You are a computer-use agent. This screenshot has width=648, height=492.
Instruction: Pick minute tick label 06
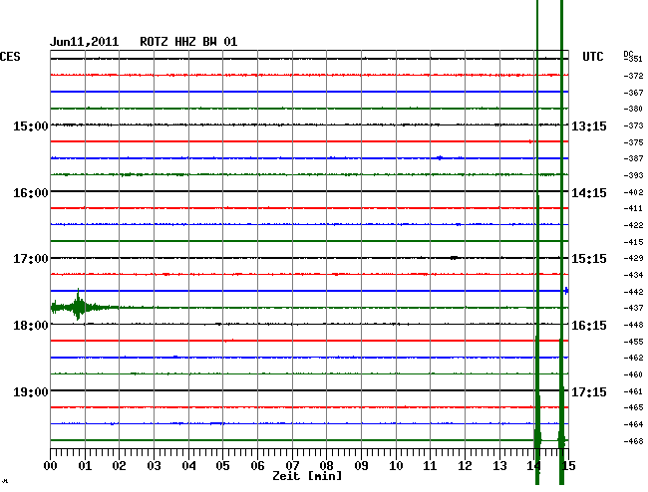point(257,465)
